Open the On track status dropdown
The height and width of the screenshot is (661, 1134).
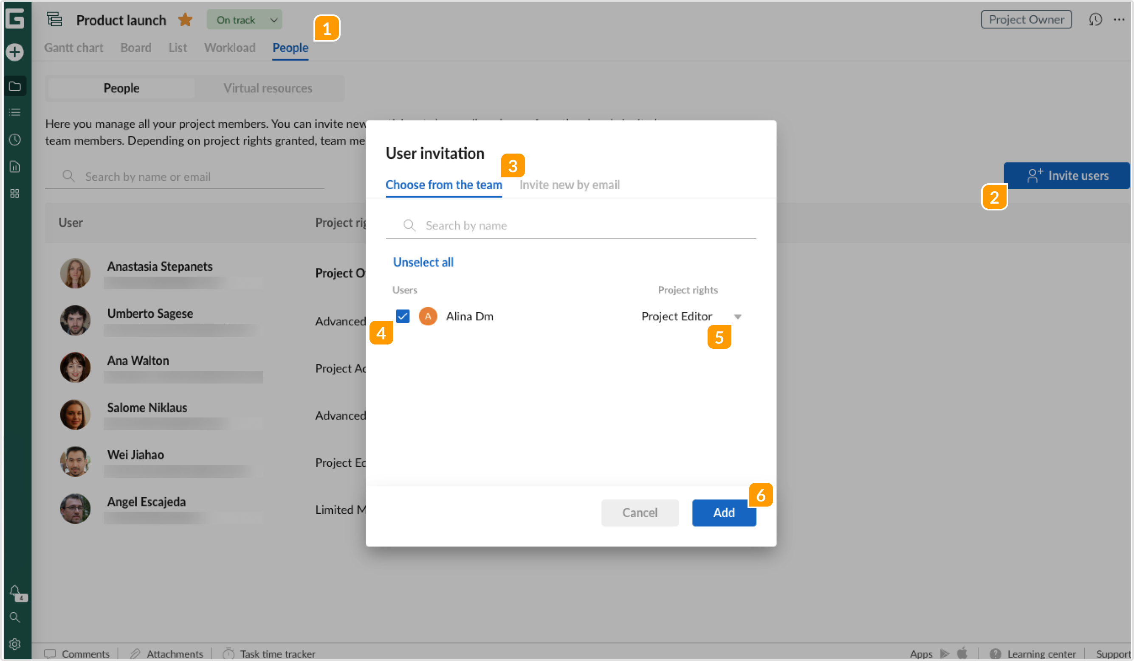[x=244, y=20]
